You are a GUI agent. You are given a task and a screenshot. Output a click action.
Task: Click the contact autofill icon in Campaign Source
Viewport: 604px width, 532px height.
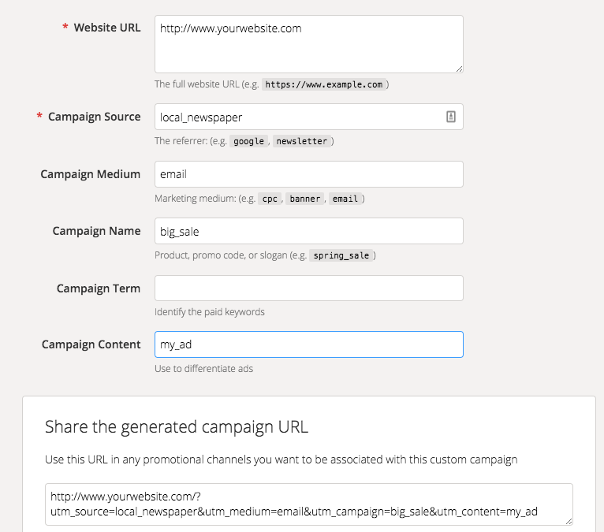pos(451,117)
